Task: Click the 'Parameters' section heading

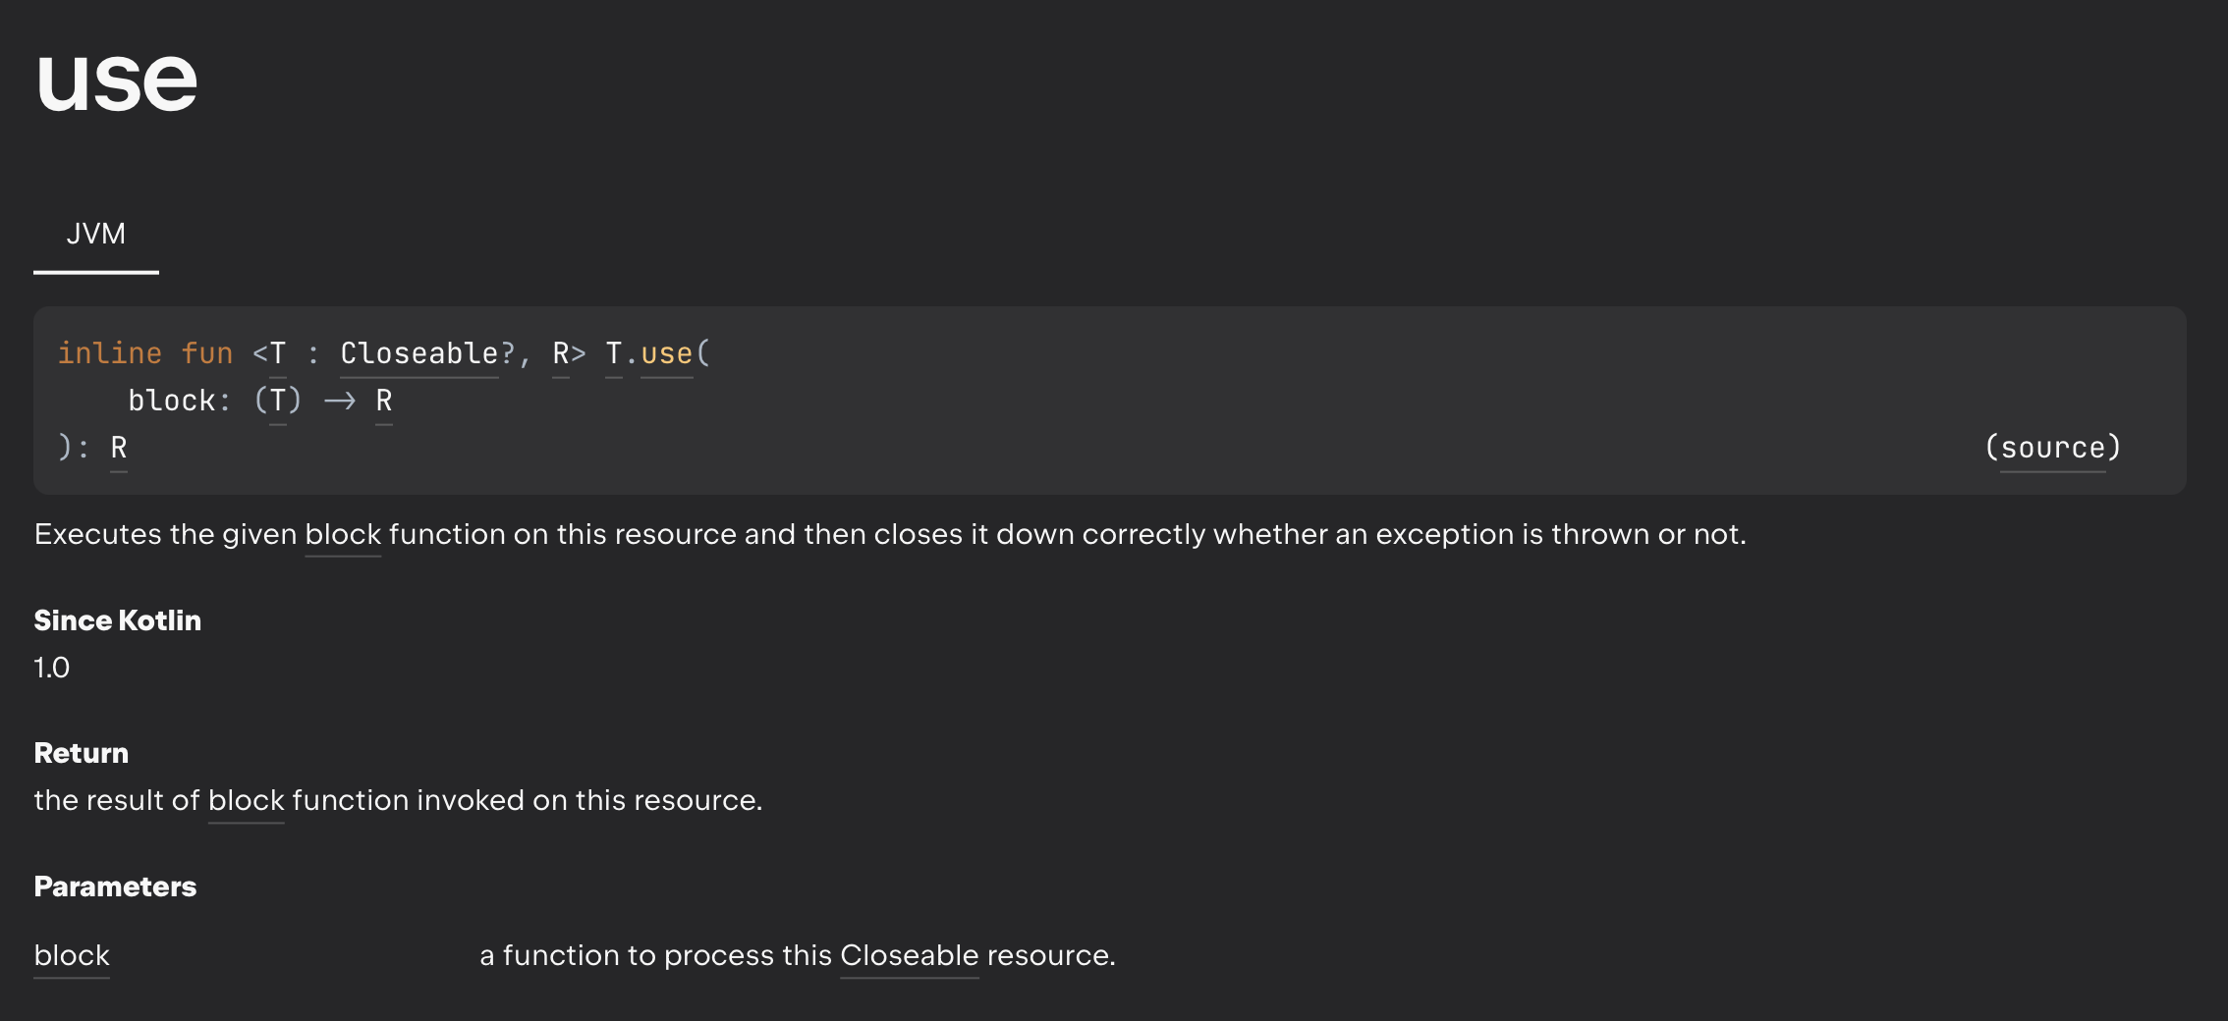Action: tap(115, 887)
